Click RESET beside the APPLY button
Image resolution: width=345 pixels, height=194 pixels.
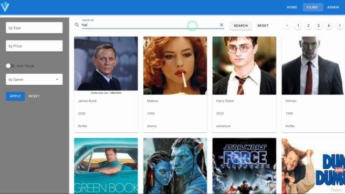tap(34, 96)
